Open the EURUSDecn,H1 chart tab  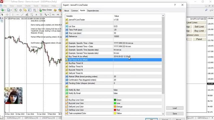click(14, 118)
